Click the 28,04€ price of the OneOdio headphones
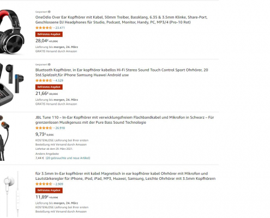 42,41
